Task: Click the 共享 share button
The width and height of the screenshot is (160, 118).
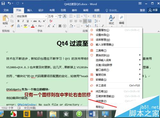Action: [153, 10]
